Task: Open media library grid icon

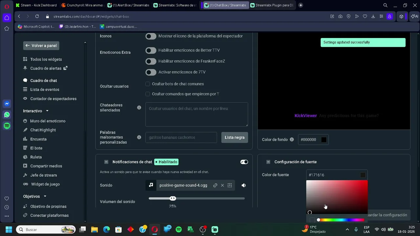Action: 230,185
